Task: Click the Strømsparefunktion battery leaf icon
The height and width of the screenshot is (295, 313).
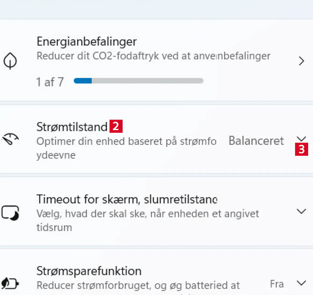Action: pyautogui.click(x=10, y=283)
